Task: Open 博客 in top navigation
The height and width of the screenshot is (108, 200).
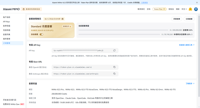Action: point(178,9)
